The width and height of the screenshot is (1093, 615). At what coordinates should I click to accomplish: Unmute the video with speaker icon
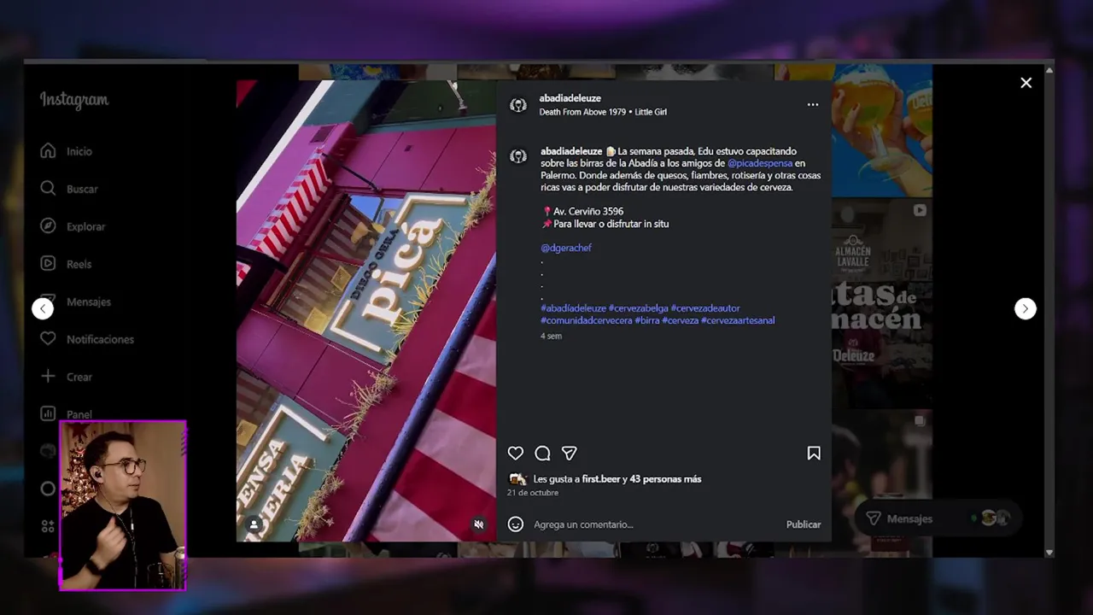(479, 524)
